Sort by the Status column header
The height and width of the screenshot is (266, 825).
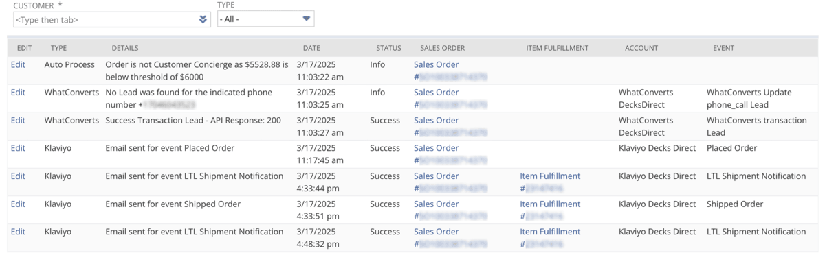pyautogui.click(x=388, y=48)
